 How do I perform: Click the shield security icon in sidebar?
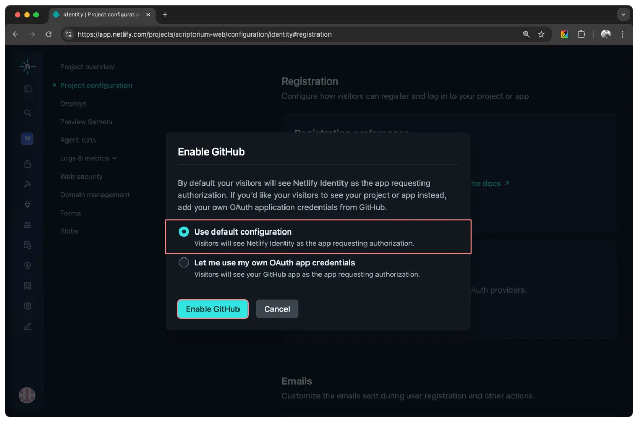tap(28, 265)
